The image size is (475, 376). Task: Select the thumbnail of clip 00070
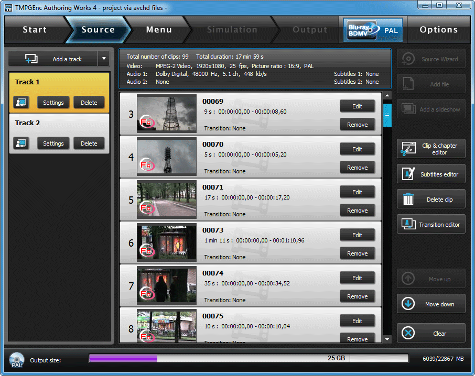(167, 157)
